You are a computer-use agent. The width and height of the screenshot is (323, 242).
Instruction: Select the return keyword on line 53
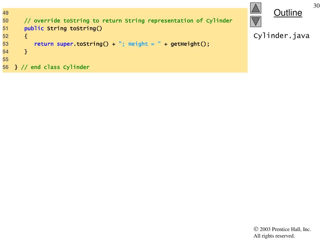pyautogui.click(x=44, y=44)
